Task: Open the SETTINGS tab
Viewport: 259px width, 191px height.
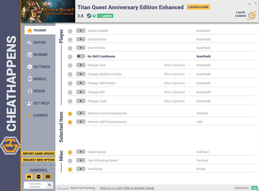Action: point(38,67)
